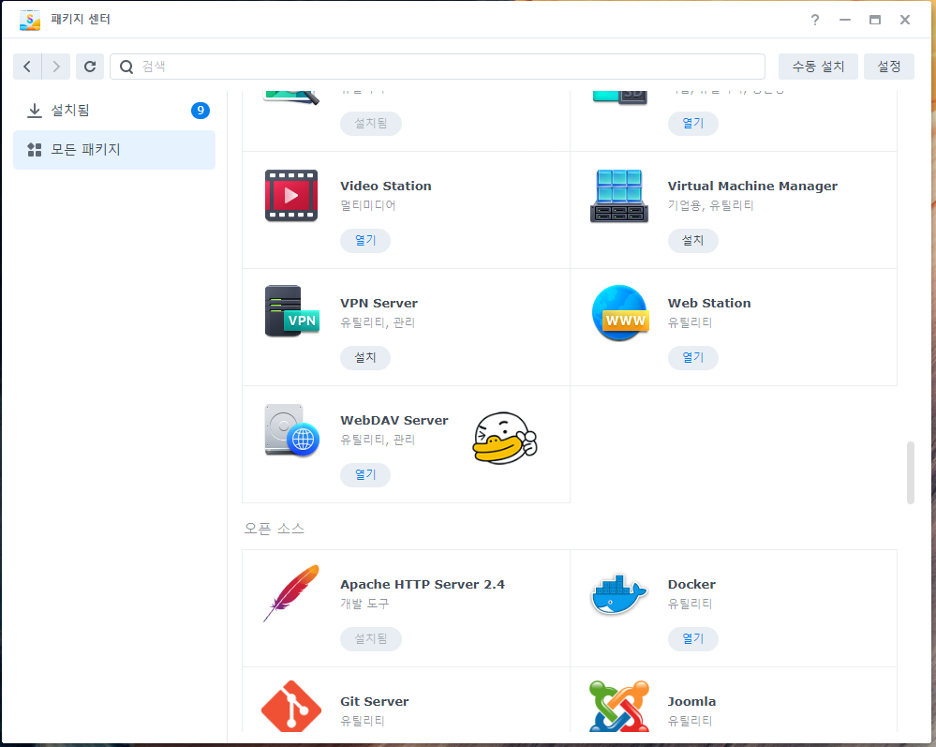
Task: Click the Joomla logo icon
Action: coord(619,707)
